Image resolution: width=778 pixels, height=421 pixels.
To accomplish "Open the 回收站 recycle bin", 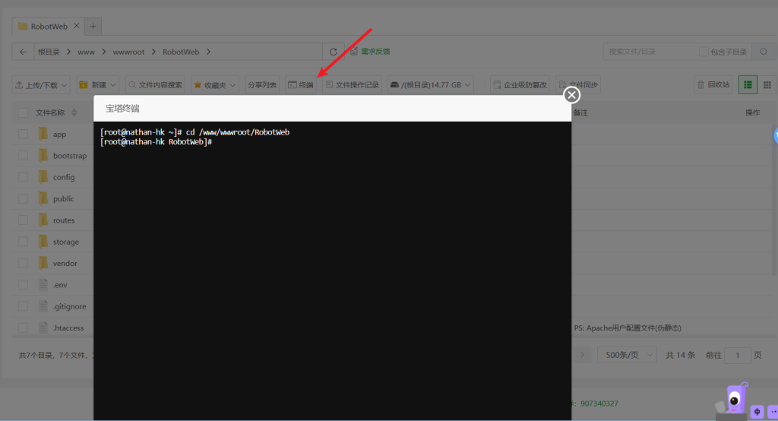I will click(713, 84).
